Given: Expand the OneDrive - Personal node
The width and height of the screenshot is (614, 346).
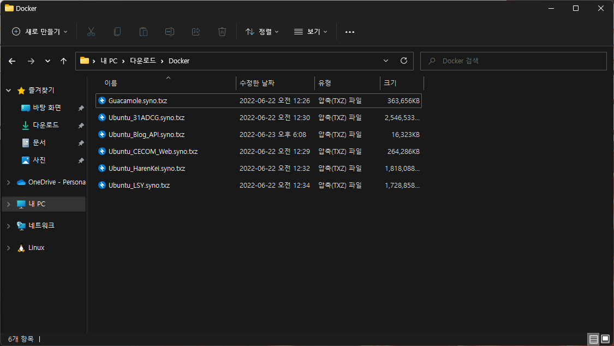Looking at the screenshot, I should pyautogui.click(x=8, y=182).
